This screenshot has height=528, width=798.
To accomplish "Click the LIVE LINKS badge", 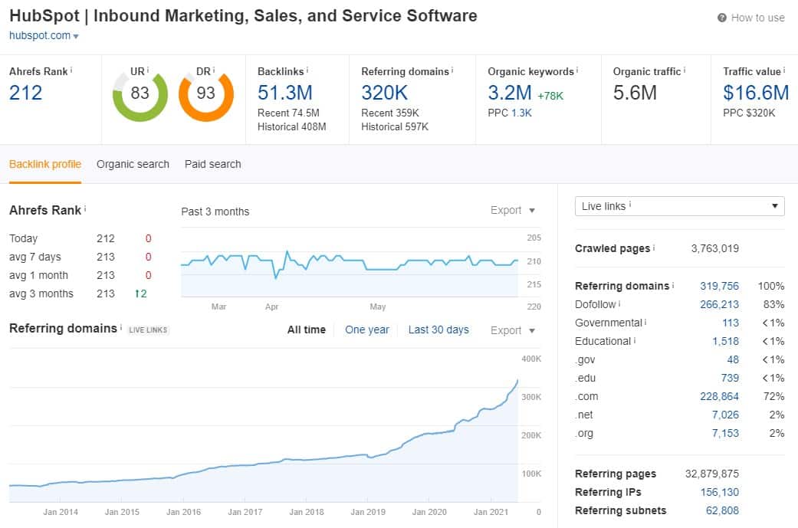I will click(148, 330).
